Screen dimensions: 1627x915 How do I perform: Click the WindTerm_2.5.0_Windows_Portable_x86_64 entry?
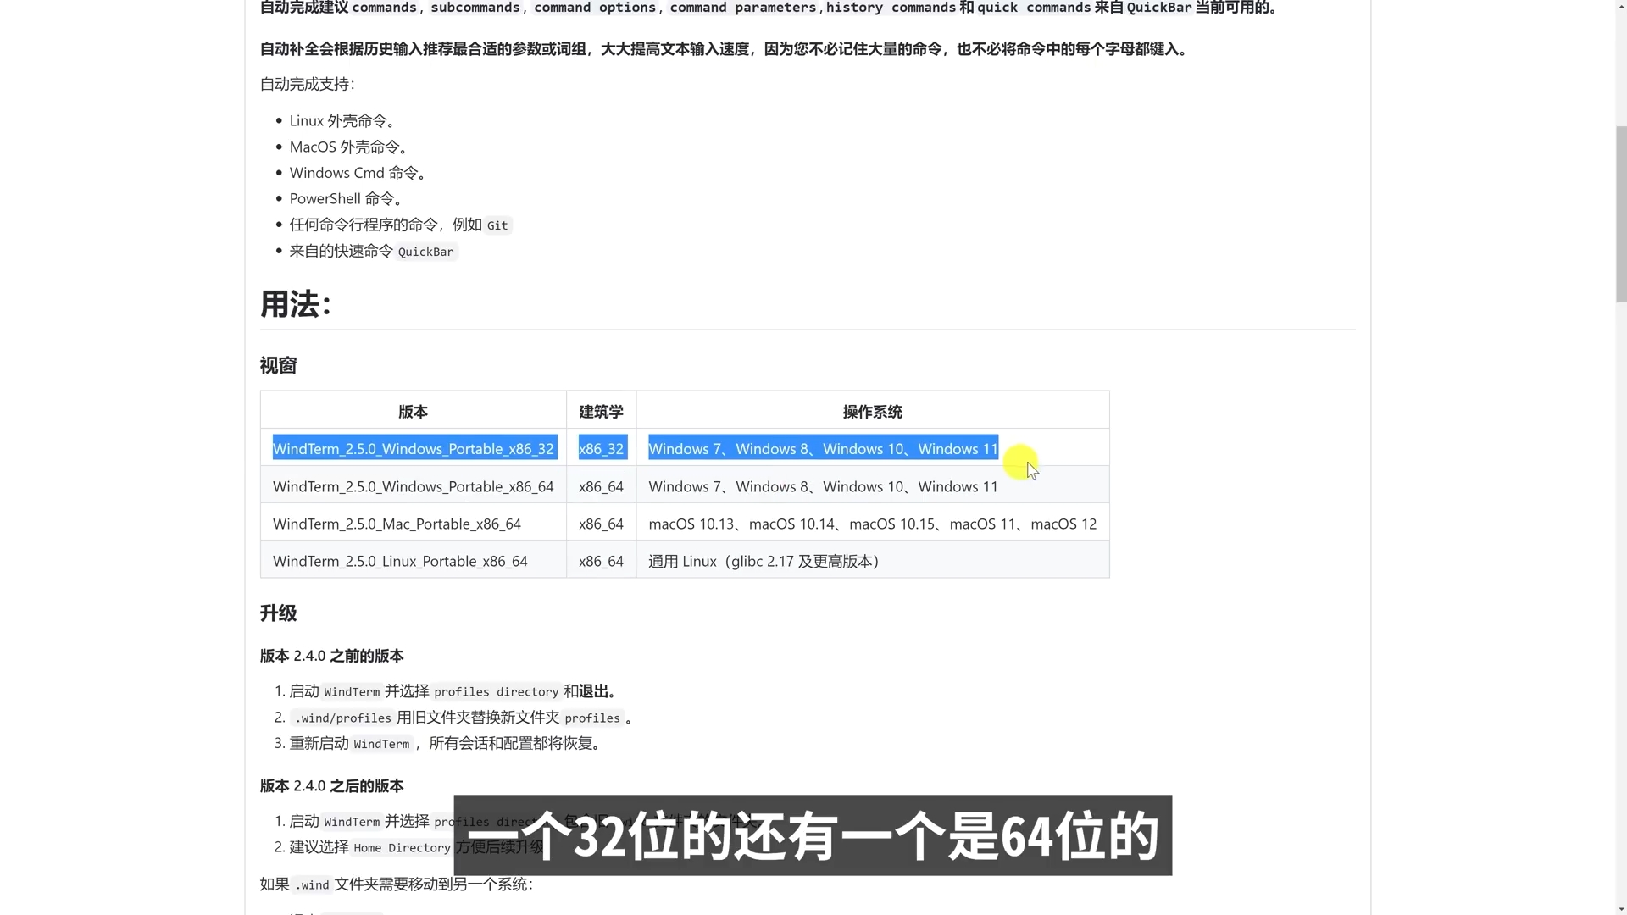(413, 486)
